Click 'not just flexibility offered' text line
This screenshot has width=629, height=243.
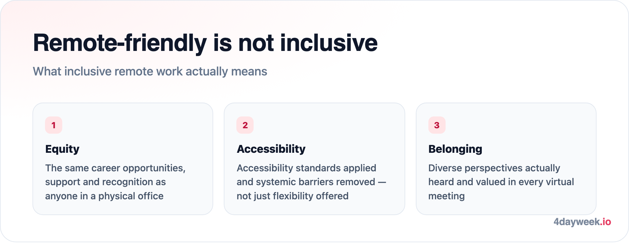[292, 196]
